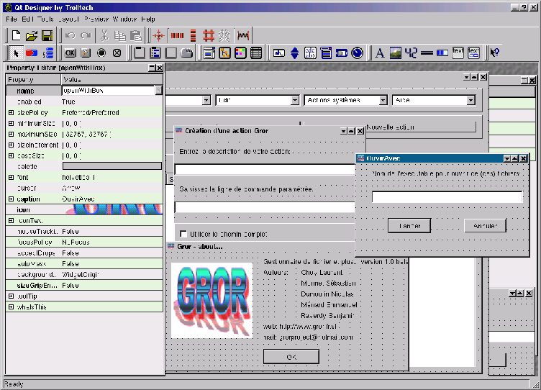Select the PushButton OK widget tool
Image resolution: width=541 pixels, height=390 pixels.
(71, 53)
